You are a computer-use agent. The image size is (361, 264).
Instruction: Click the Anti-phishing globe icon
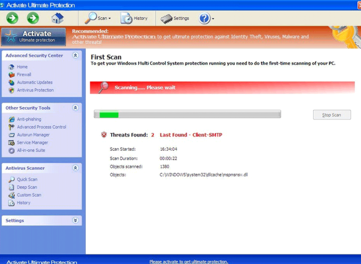[11, 119]
